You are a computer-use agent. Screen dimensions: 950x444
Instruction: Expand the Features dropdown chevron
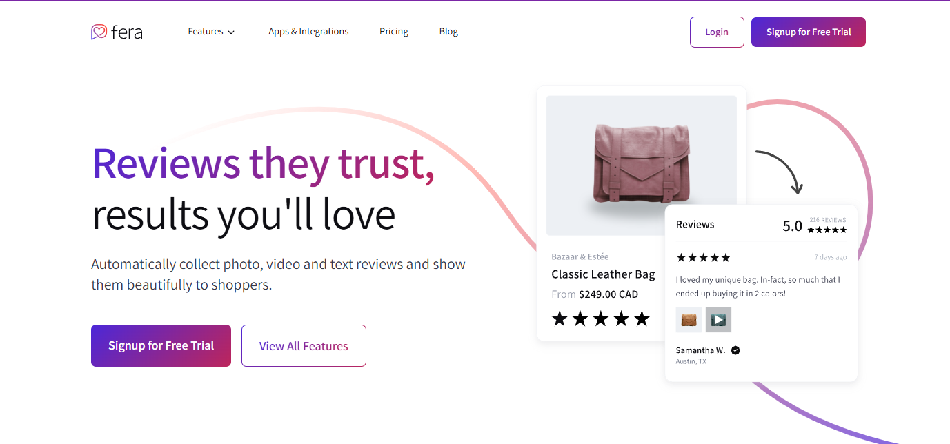point(231,32)
